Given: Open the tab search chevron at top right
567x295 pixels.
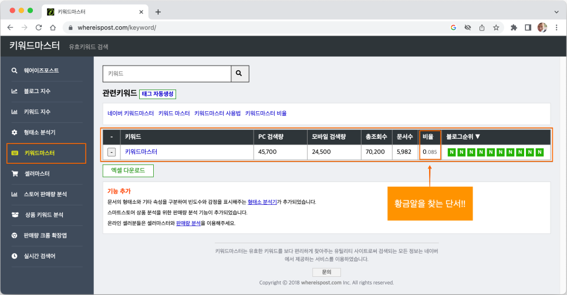Looking at the screenshot, I should coord(556,12).
